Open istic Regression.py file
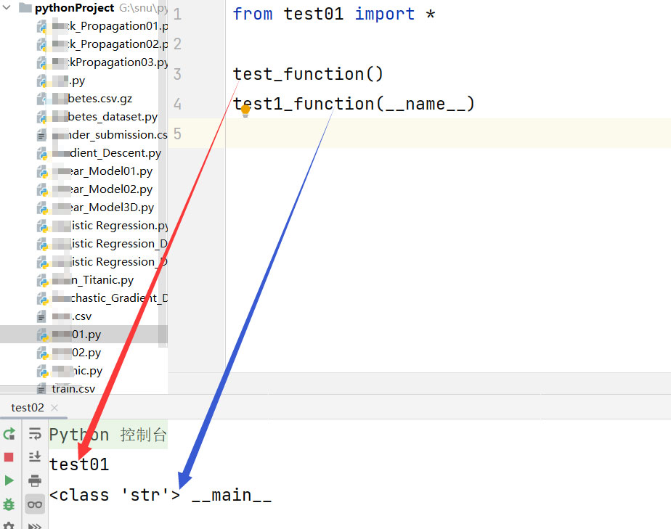The height and width of the screenshot is (529, 671). pyautogui.click(x=102, y=226)
